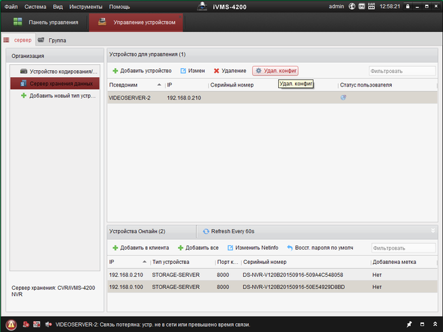Click the Добавлена метка column header

[394, 262]
